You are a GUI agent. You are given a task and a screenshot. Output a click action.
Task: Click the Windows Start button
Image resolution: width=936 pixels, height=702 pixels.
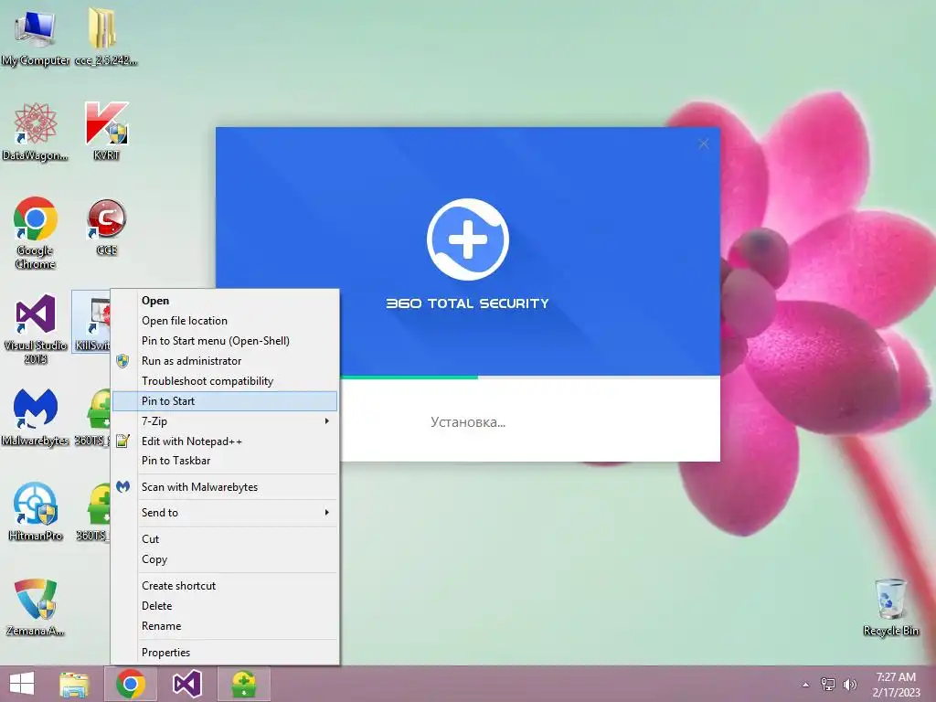[x=22, y=684]
